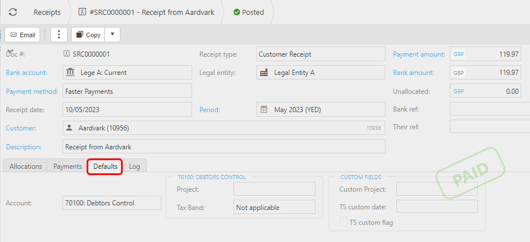Click the person icon in Customer field

click(x=69, y=128)
